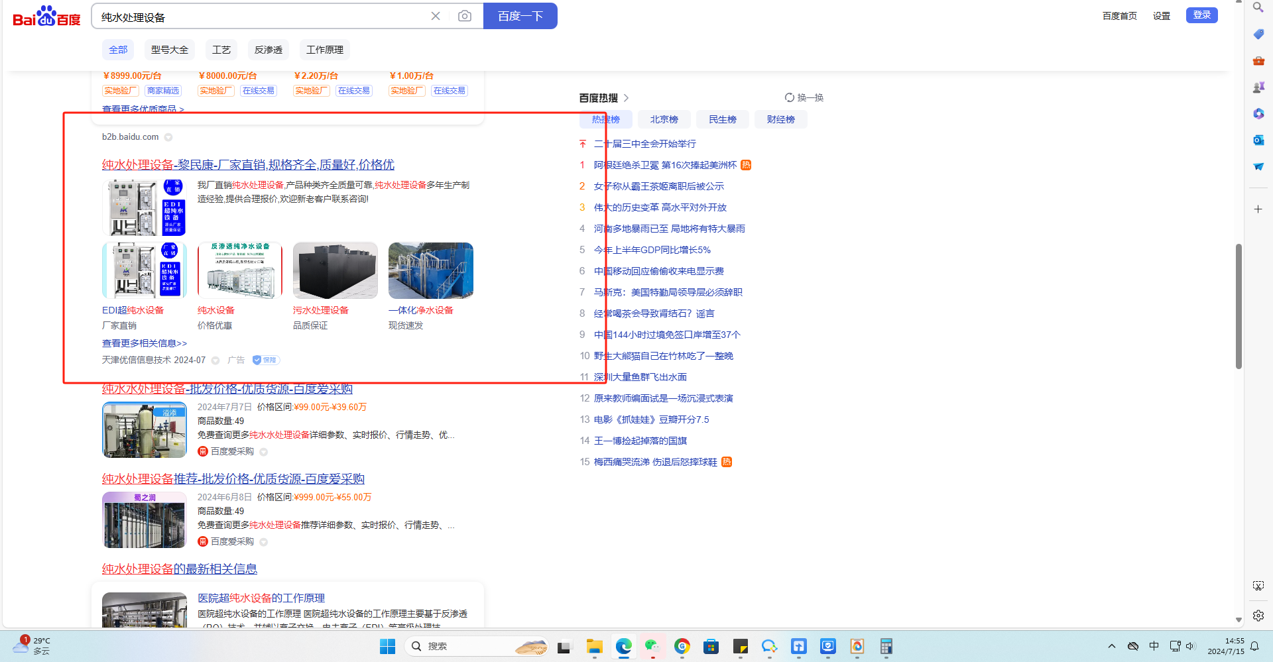
Task: Open the dropdown circle beside b2b.baidu.com
Action: coord(168,137)
